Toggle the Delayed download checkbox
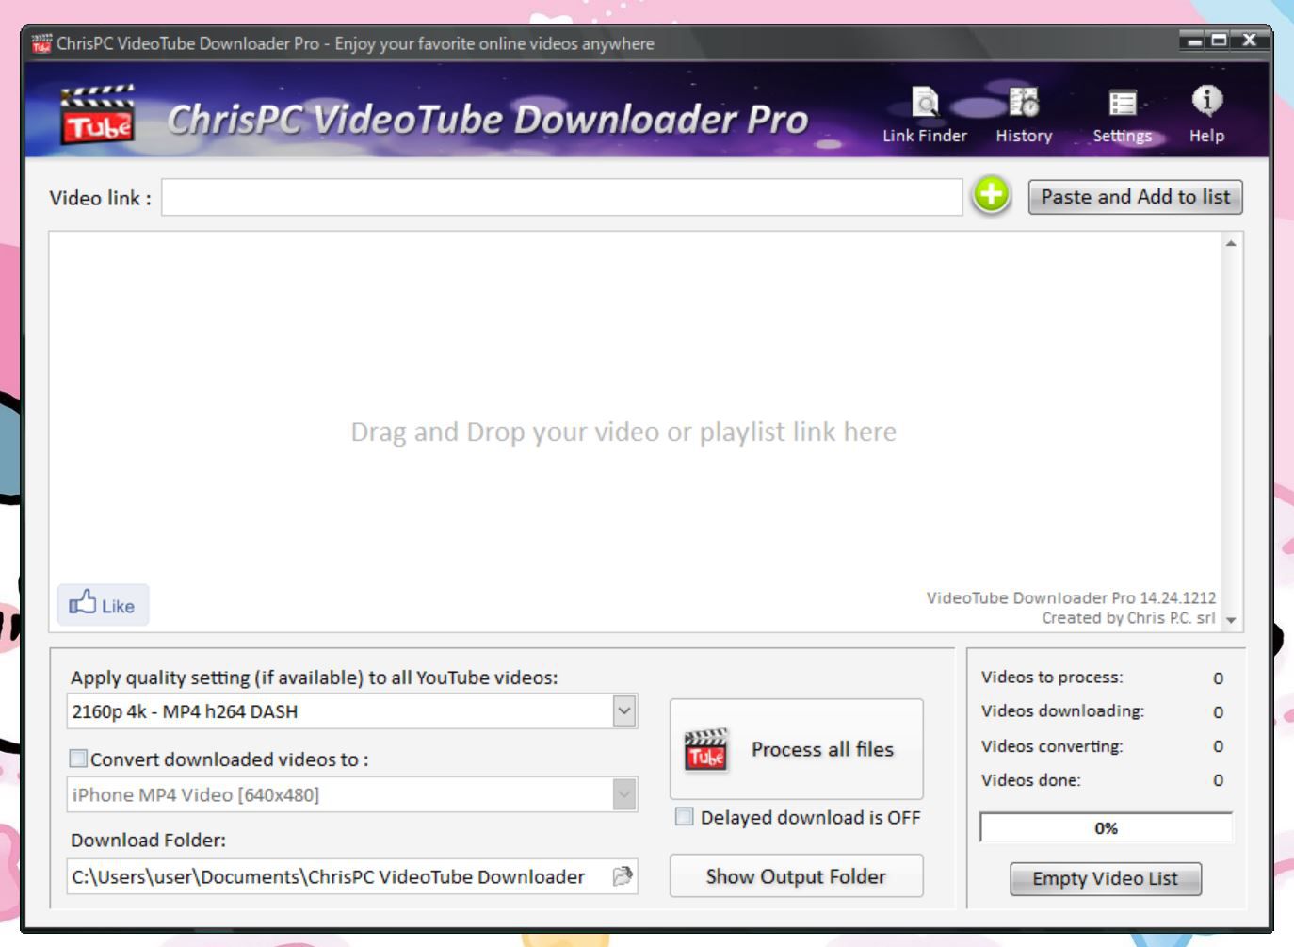 coord(685,817)
